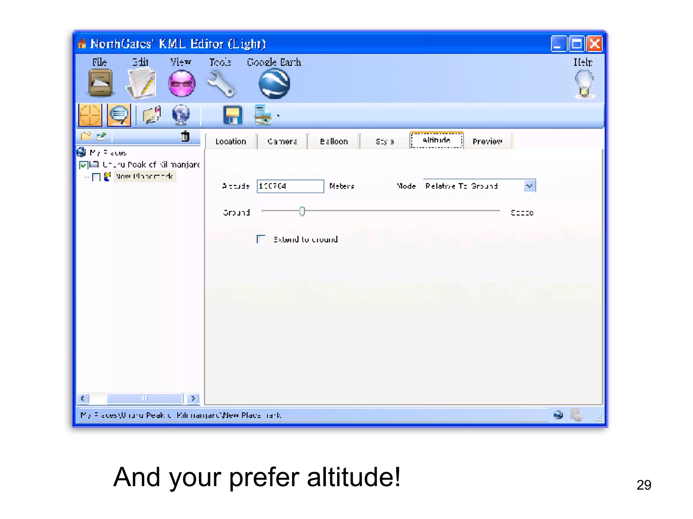Open the View pink sunglasses icon

pyautogui.click(x=182, y=83)
